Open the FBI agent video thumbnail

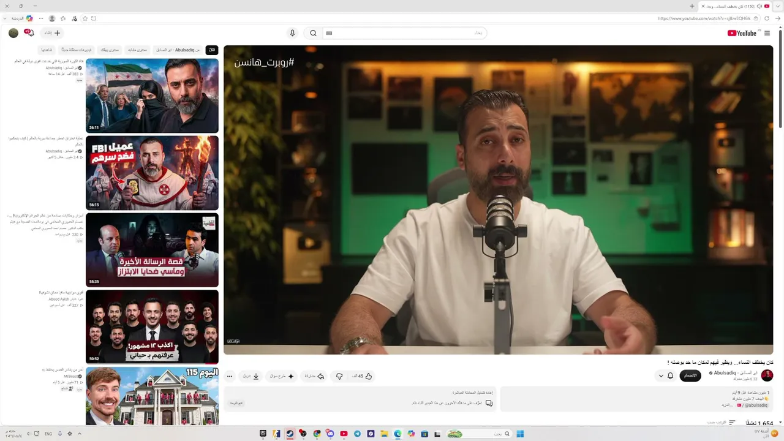[152, 173]
